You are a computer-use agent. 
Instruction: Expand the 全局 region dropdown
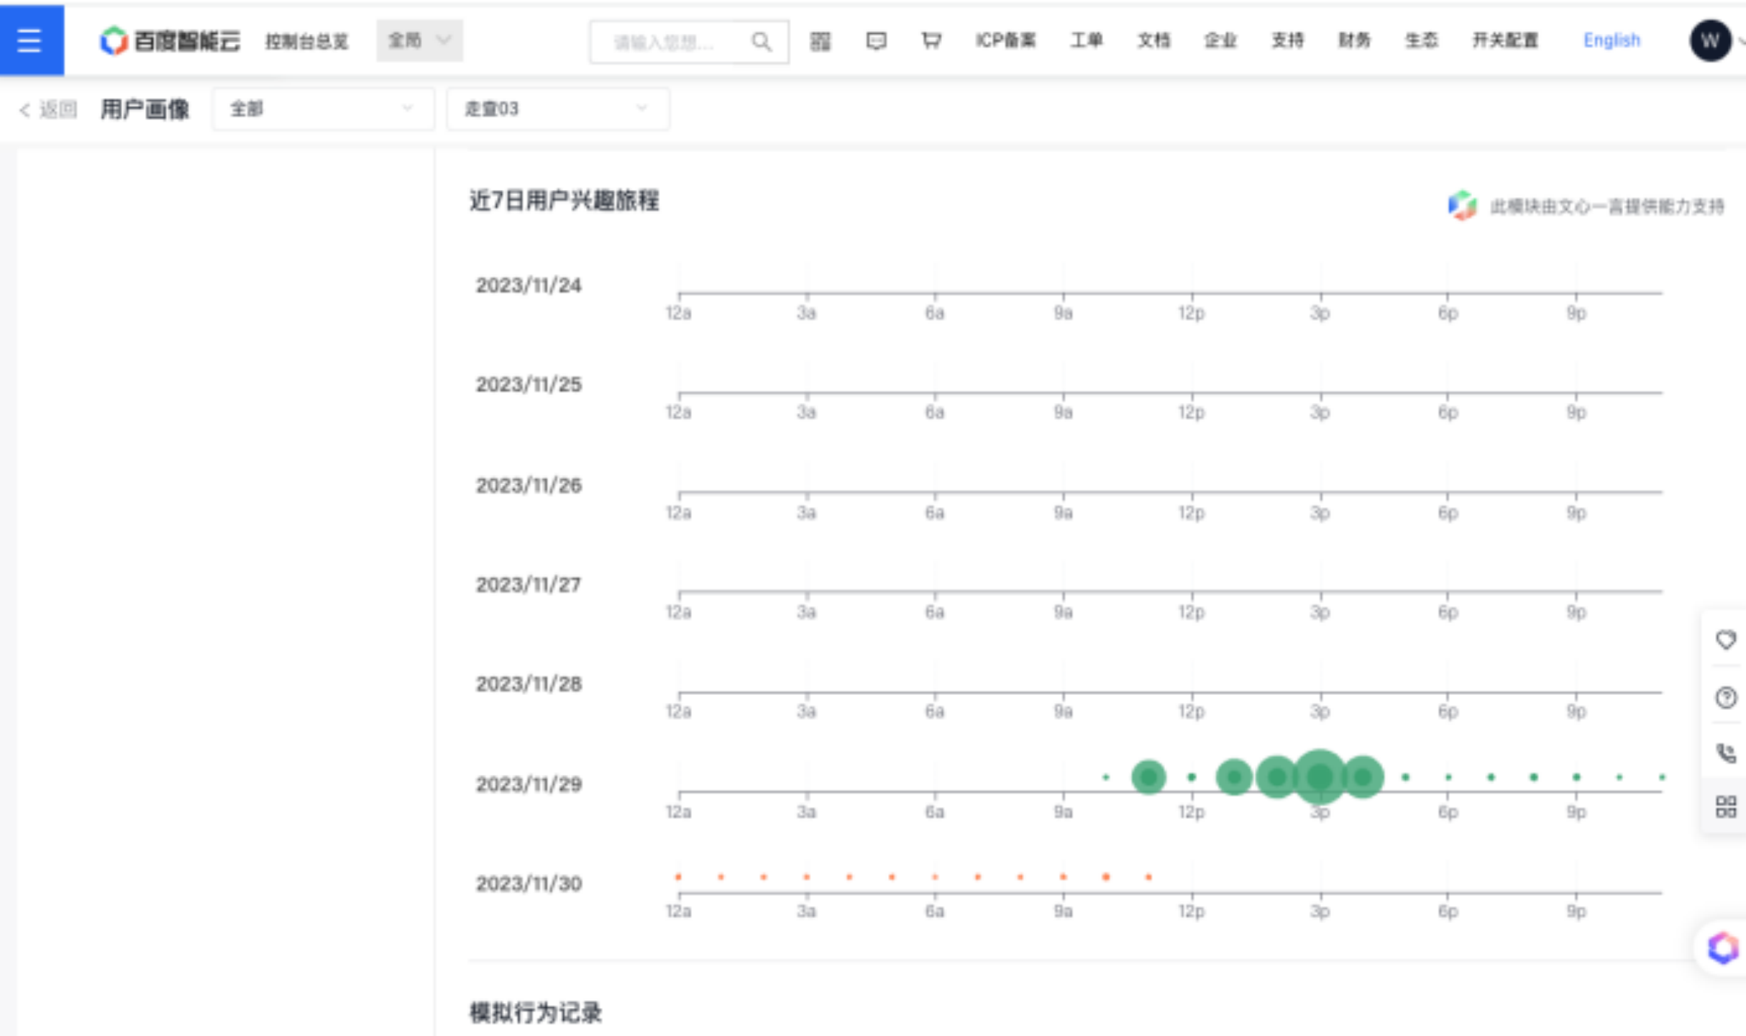419,40
